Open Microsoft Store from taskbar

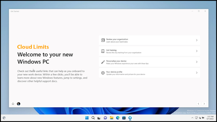pos(124,118)
